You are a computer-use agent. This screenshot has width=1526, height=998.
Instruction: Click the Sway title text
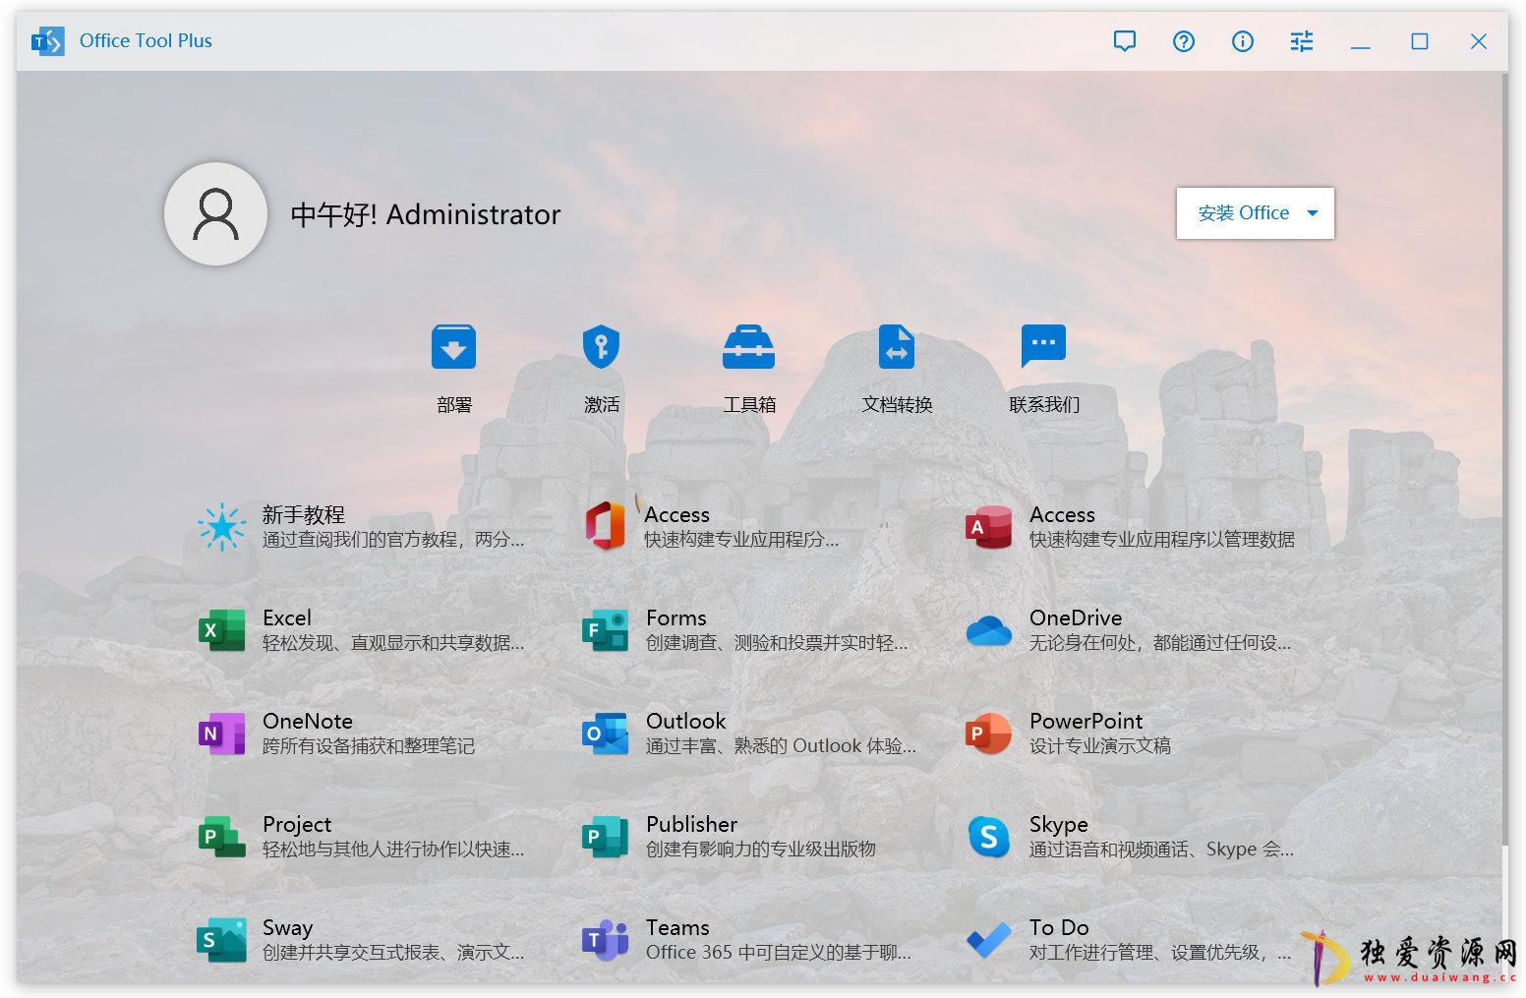[x=287, y=927]
